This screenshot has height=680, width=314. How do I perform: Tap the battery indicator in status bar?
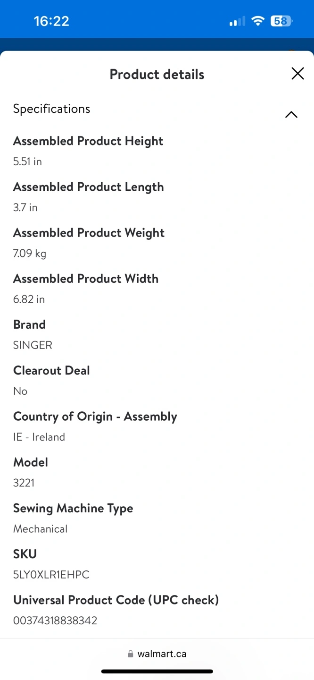click(281, 21)
